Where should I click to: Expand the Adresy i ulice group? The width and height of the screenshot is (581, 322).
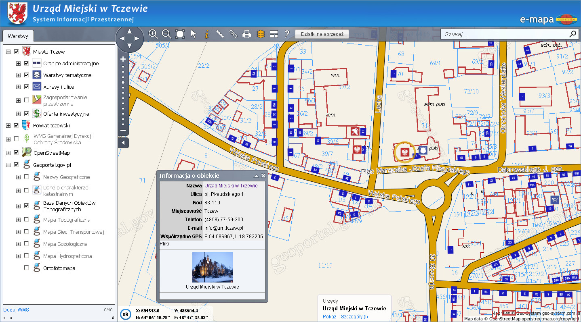click(x=18, y=87)
